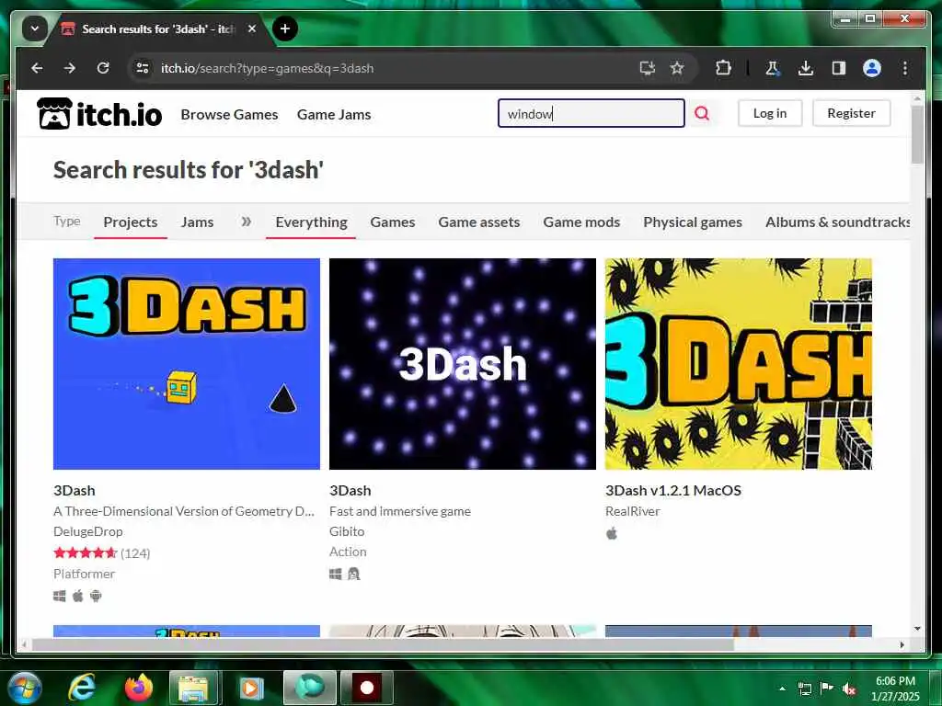
Task: Open the RealRiver author link
Action: tap(633, 511)
